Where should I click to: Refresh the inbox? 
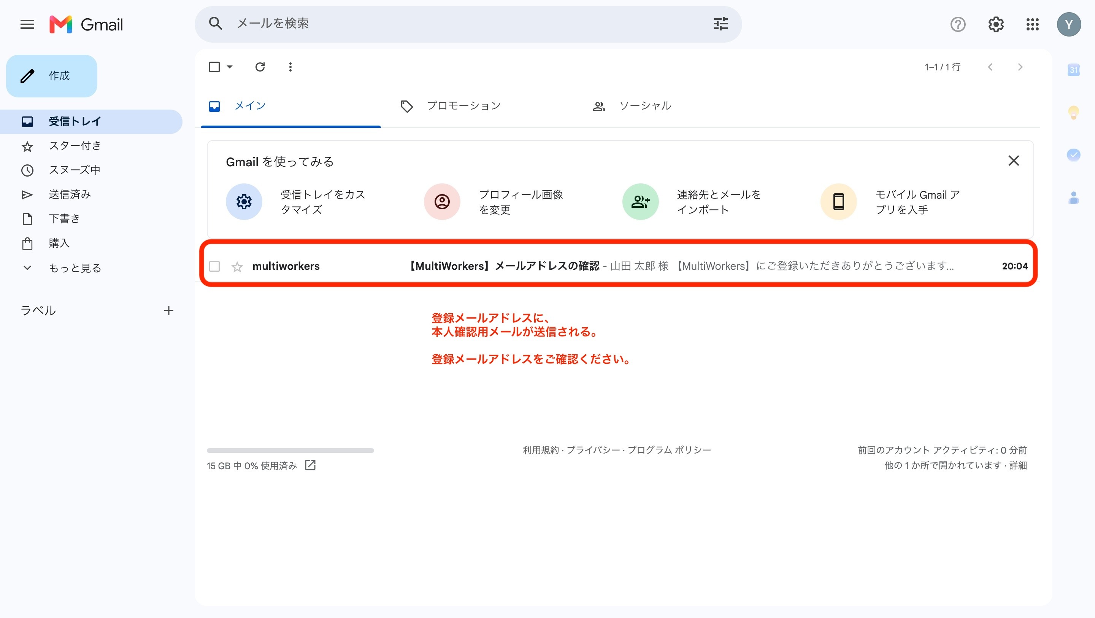click(x=260, y=67)
